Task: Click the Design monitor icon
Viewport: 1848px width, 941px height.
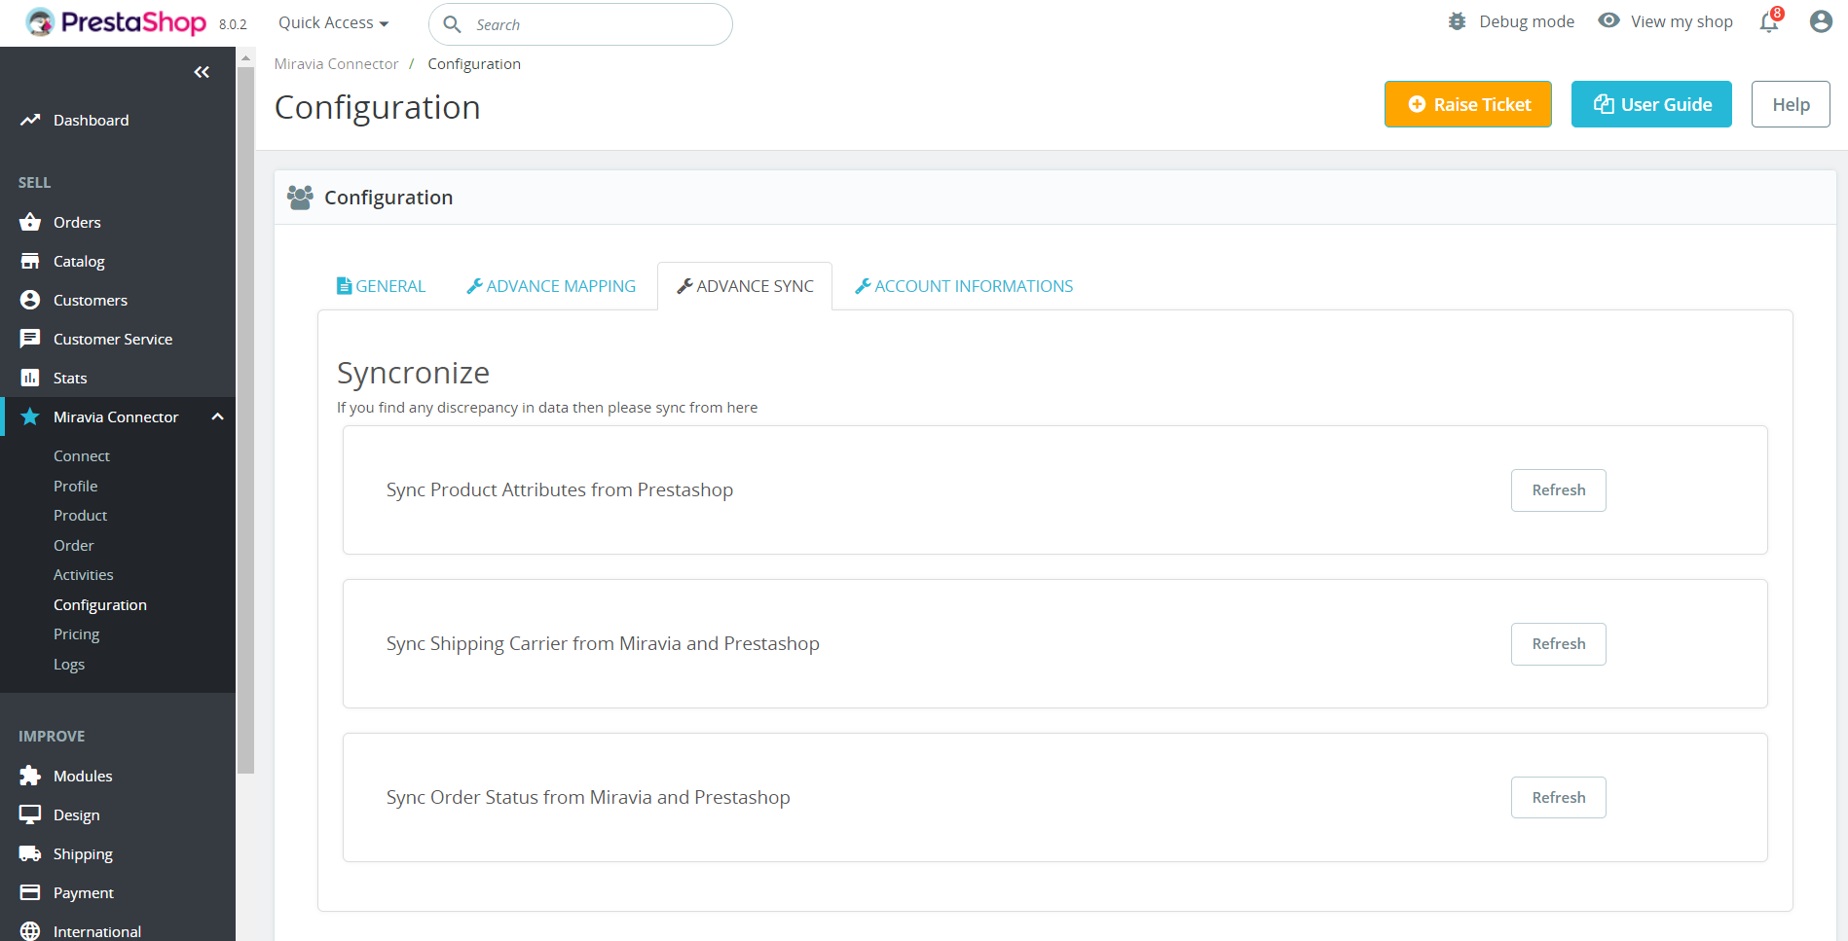Action: click(30, 814)
